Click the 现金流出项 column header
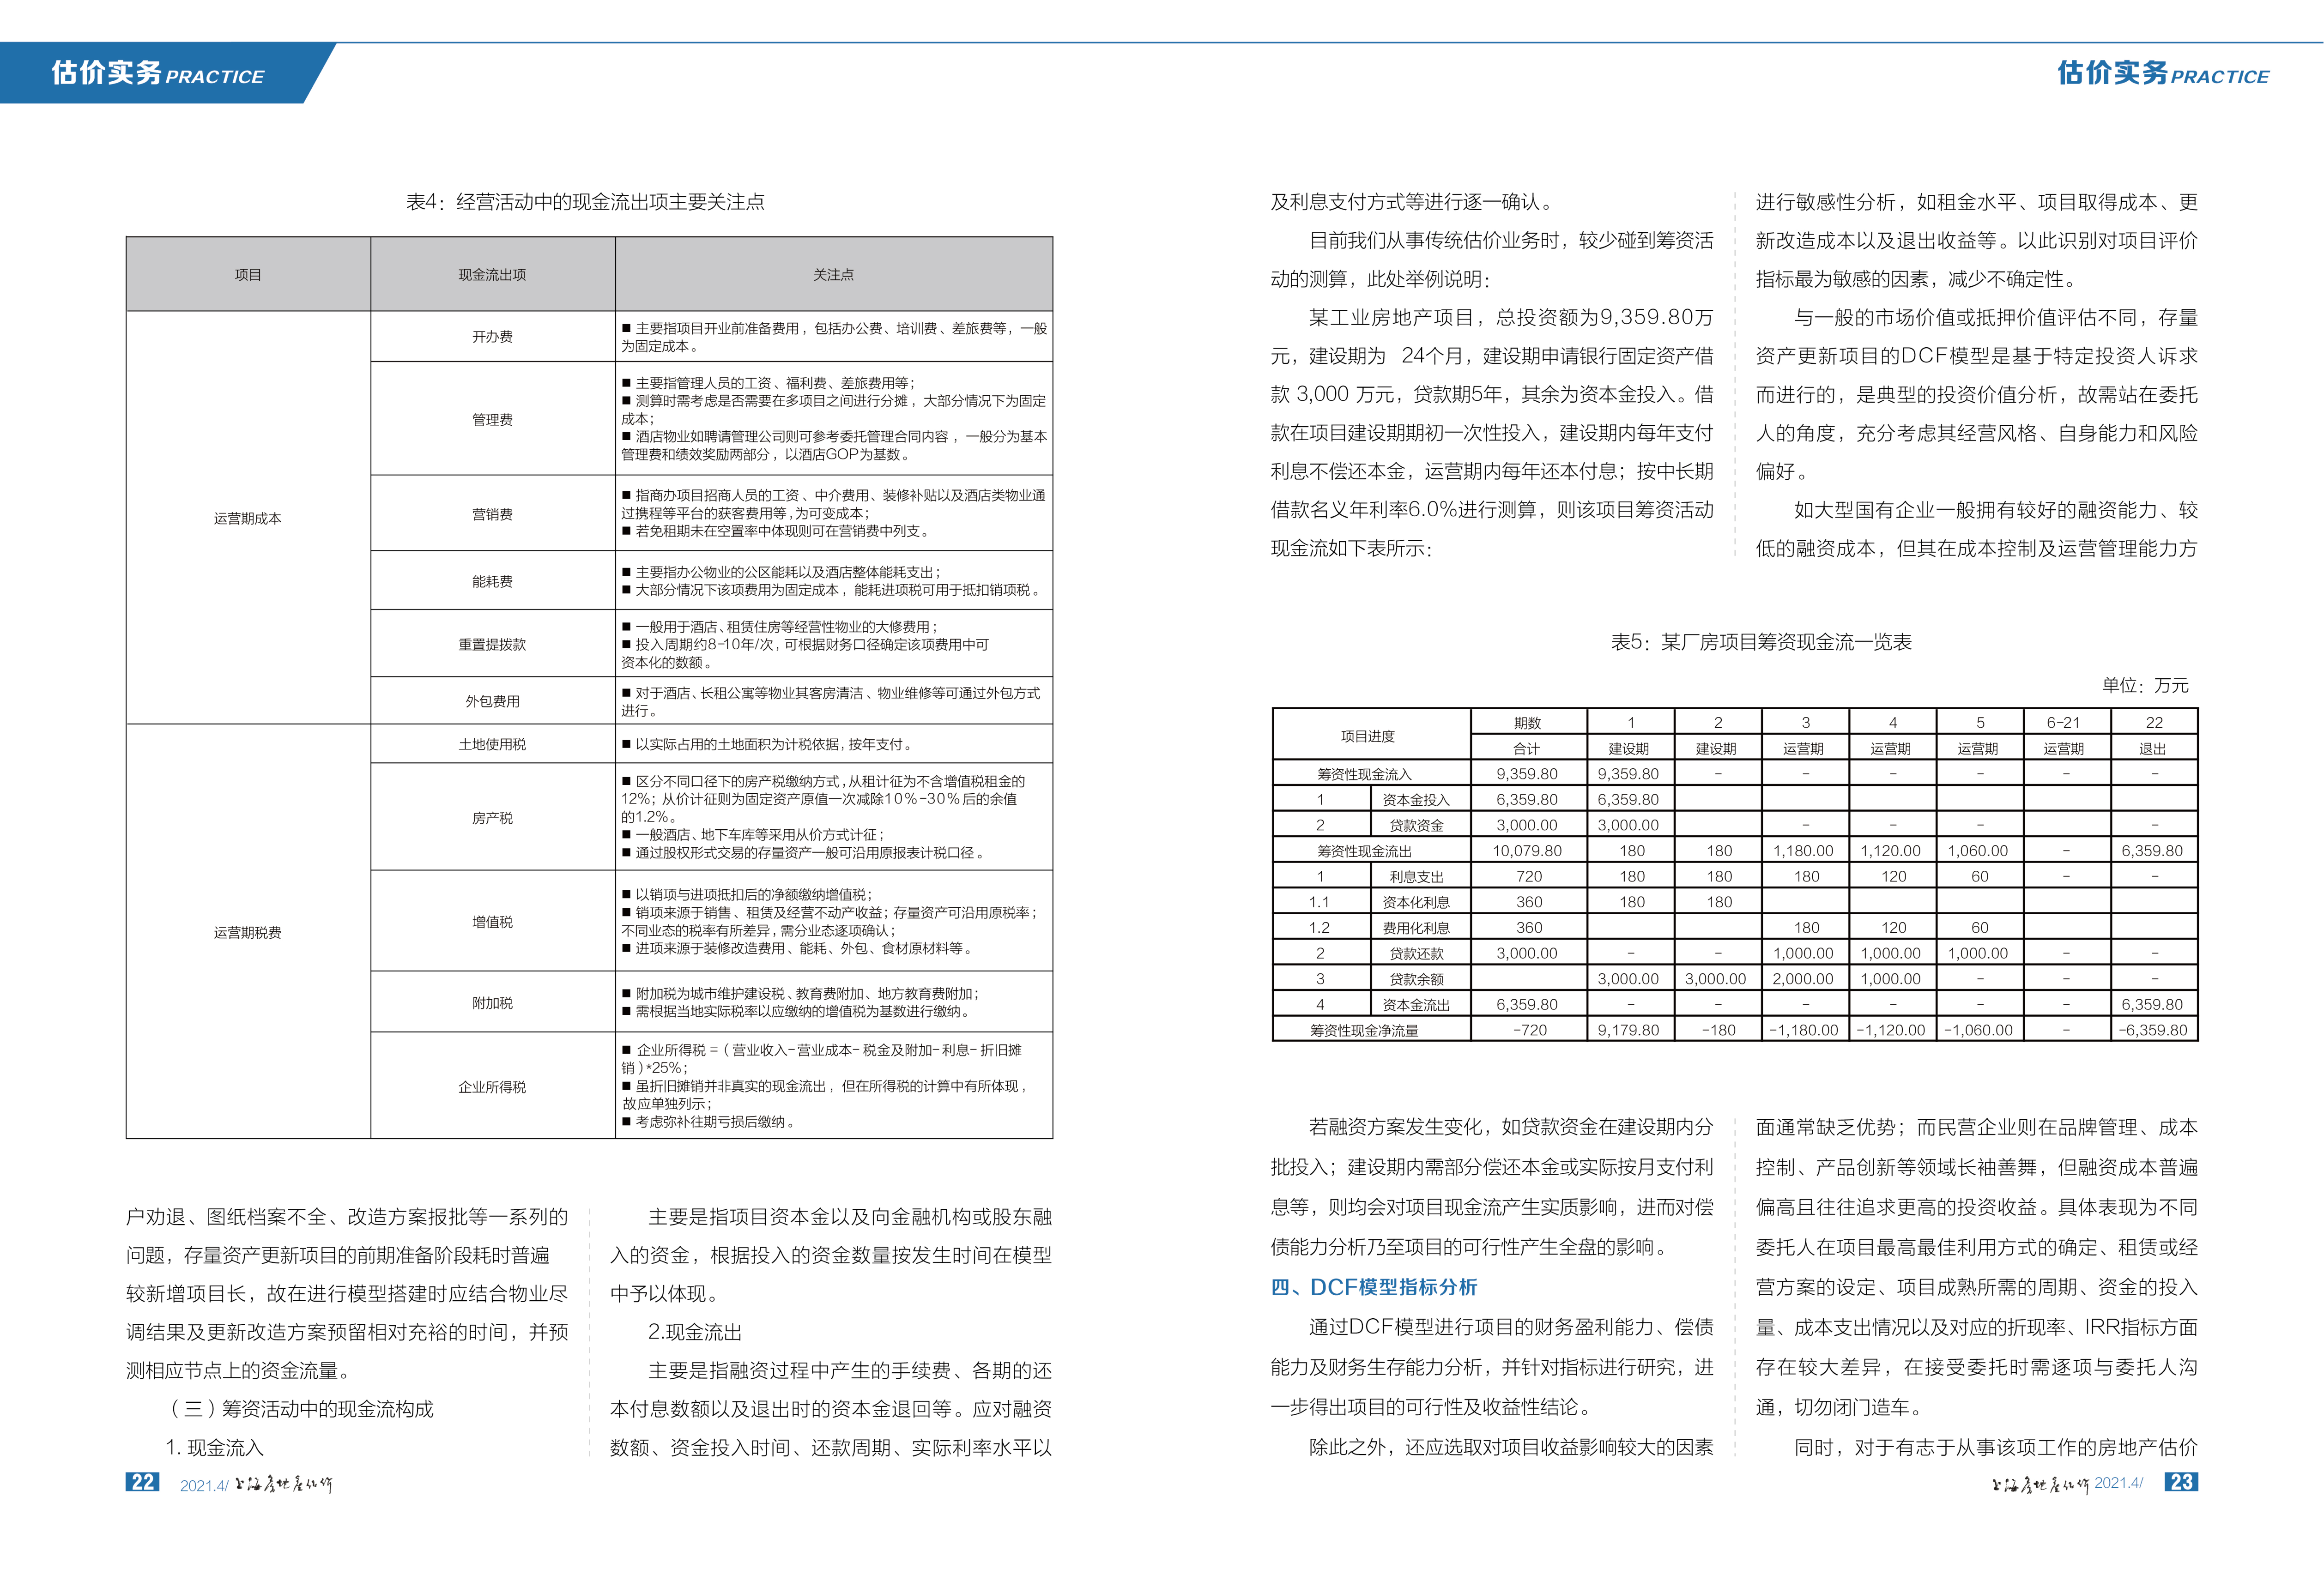Screen dimensions: 2324x1587 pyautogui.click(x=492, y=274)
